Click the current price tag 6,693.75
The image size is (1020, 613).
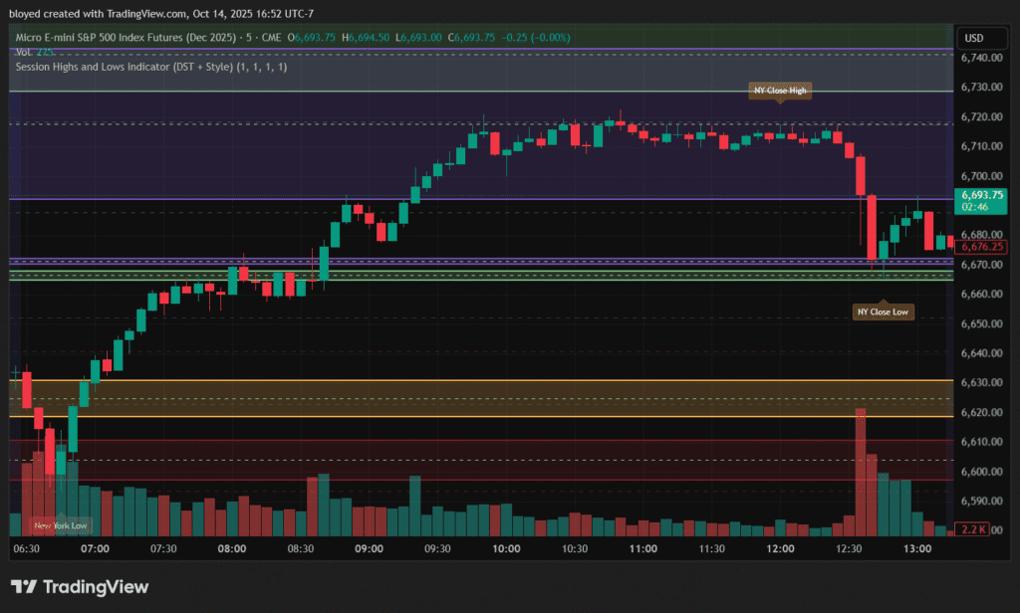point(981,196)
